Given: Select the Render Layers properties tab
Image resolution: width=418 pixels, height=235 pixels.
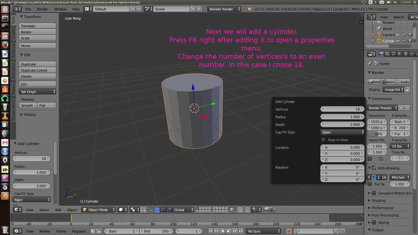Looking at the screenshot, I should (387, 54).
